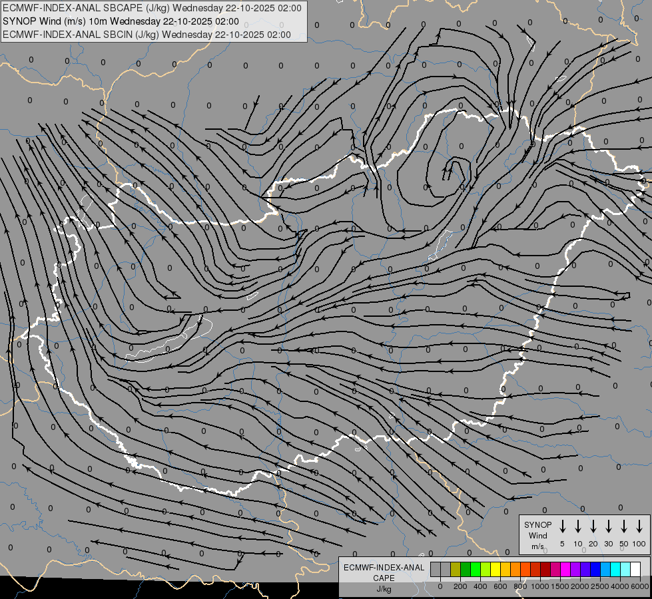This screenshot has height=599, width=652.
Task: Click the wind legend arrow for 30 m/s
Action: [609, 526]
